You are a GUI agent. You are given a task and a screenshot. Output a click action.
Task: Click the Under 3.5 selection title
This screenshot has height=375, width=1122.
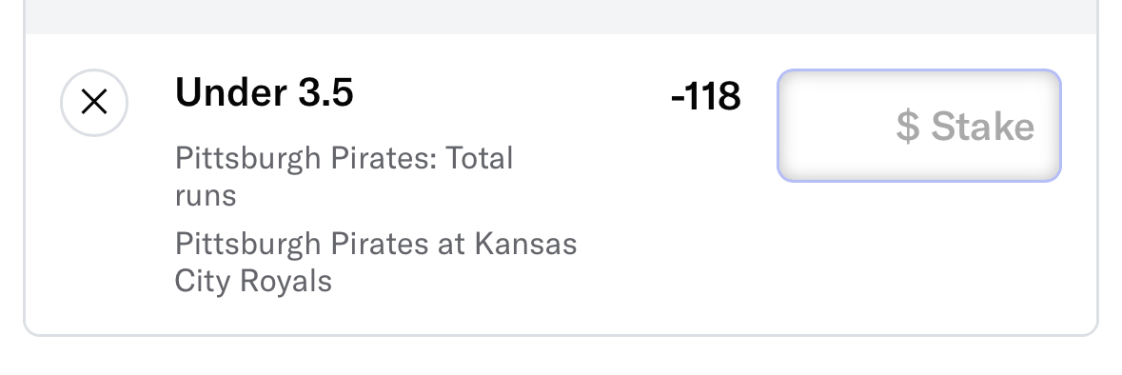point(264,92)
